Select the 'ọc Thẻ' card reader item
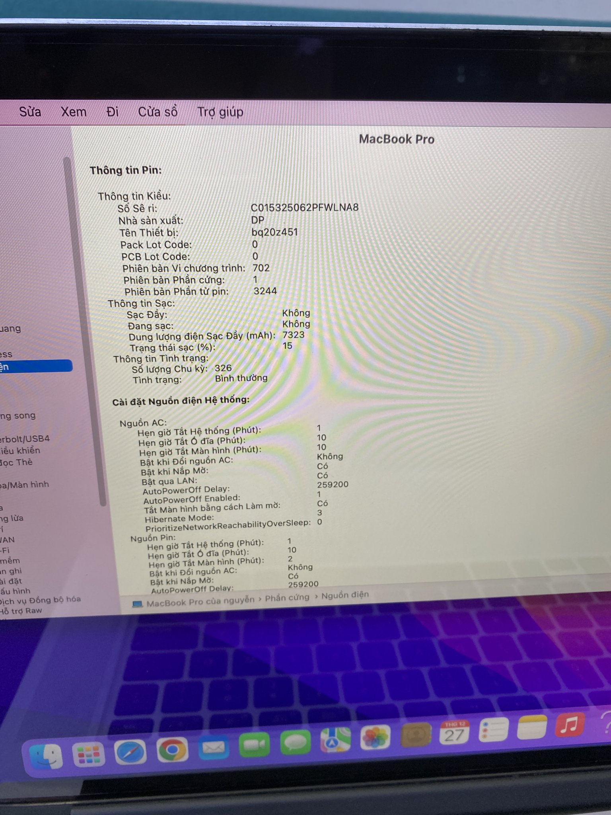The image size is (611, 815). (x=16, y=462)
